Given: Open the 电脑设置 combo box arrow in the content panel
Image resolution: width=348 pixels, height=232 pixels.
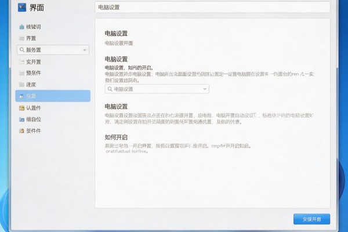Looking at the screenshot, I should coord(205,89).
